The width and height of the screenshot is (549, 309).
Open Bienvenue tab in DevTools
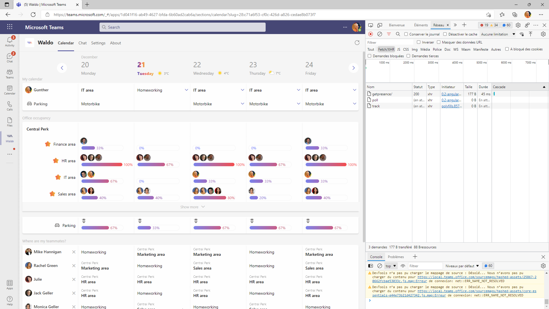pos(397,25)
